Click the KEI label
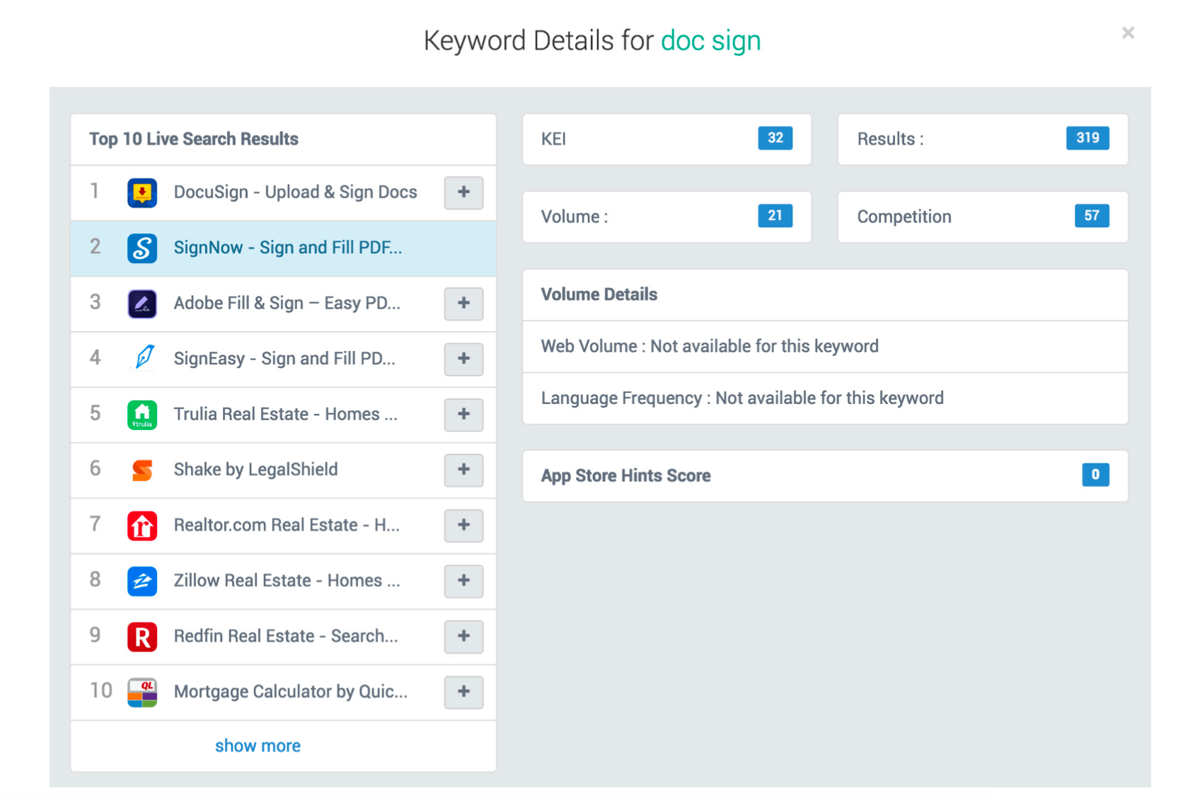Screen dimensions: 1200x798 [553, 139]
